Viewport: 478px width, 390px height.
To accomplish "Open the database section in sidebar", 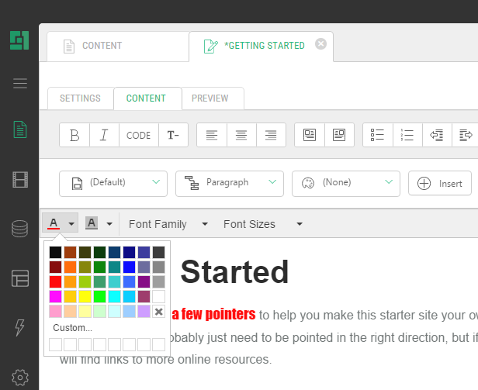I will 20,229.
